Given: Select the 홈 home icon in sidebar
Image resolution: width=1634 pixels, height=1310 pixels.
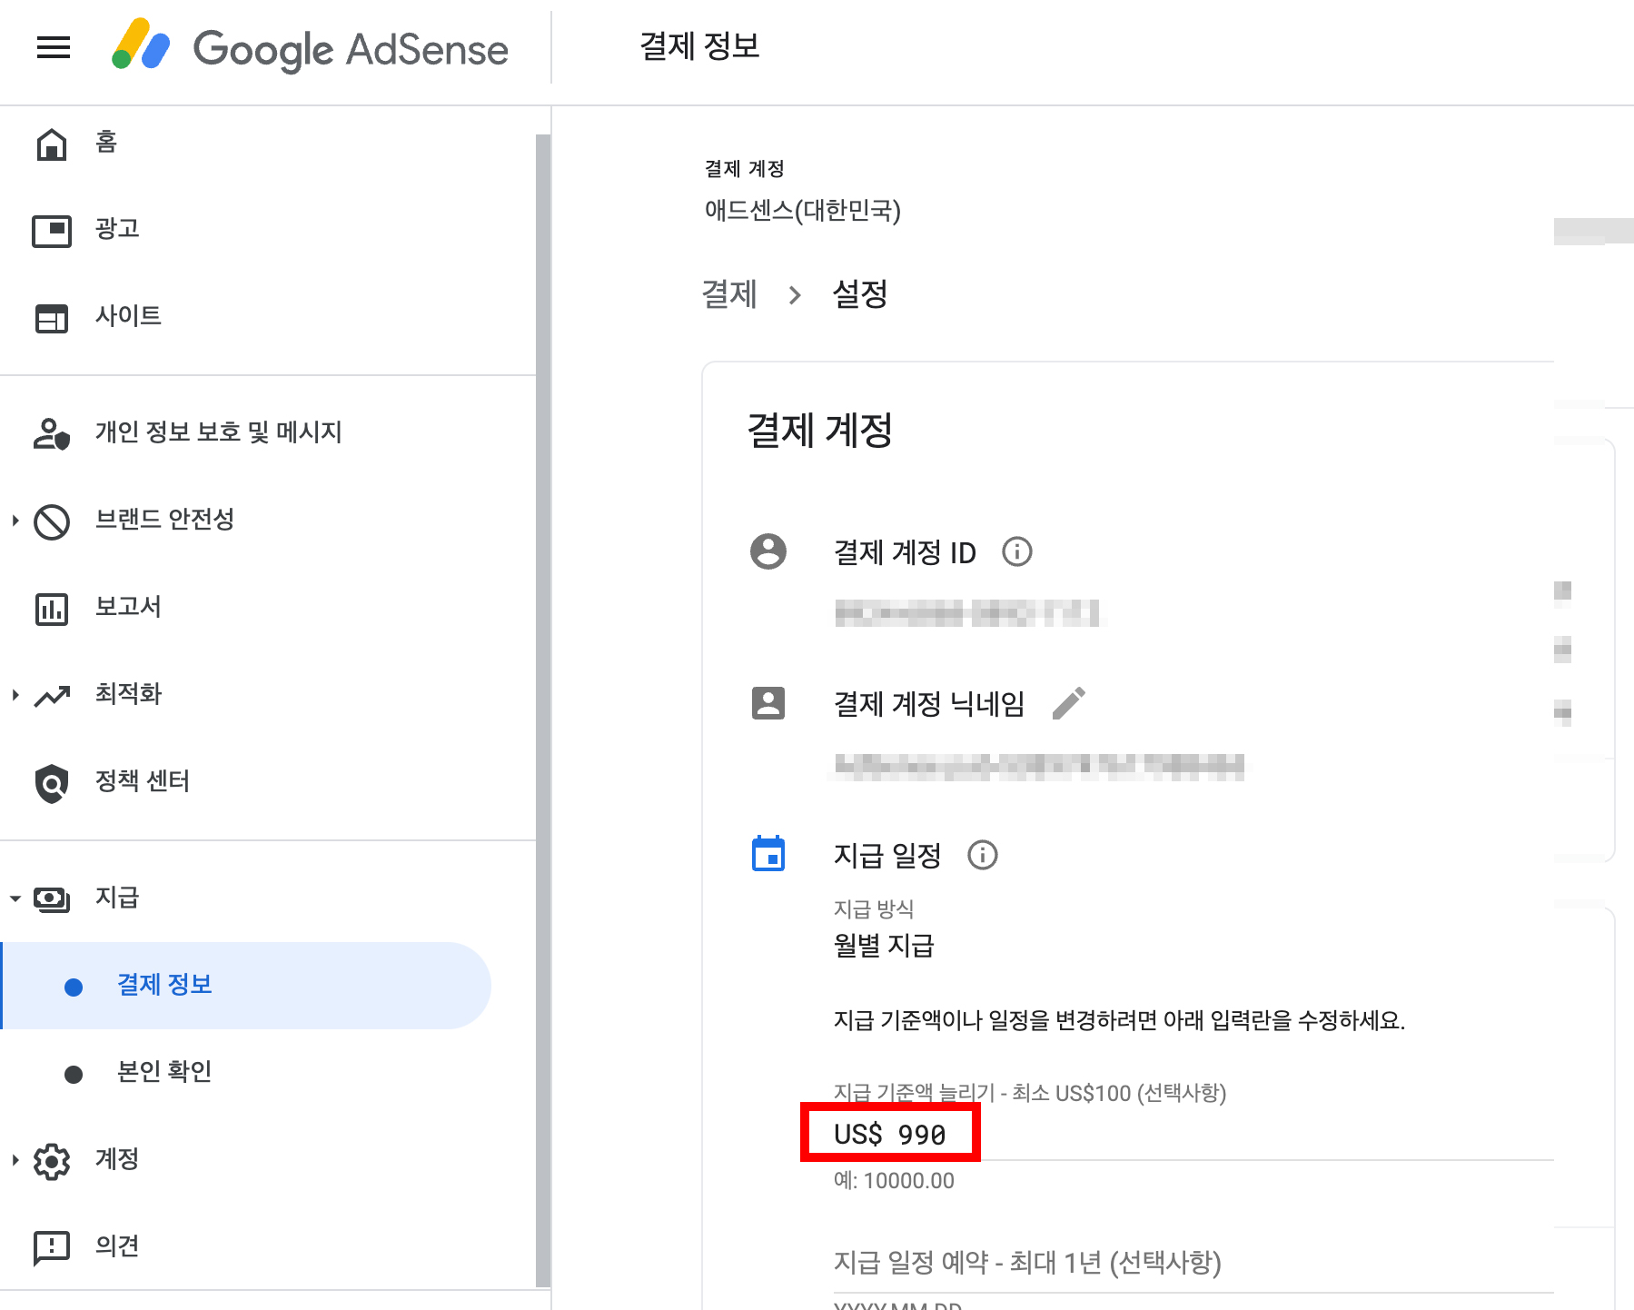Looking at the screenshot, I should tap(52, 143).
